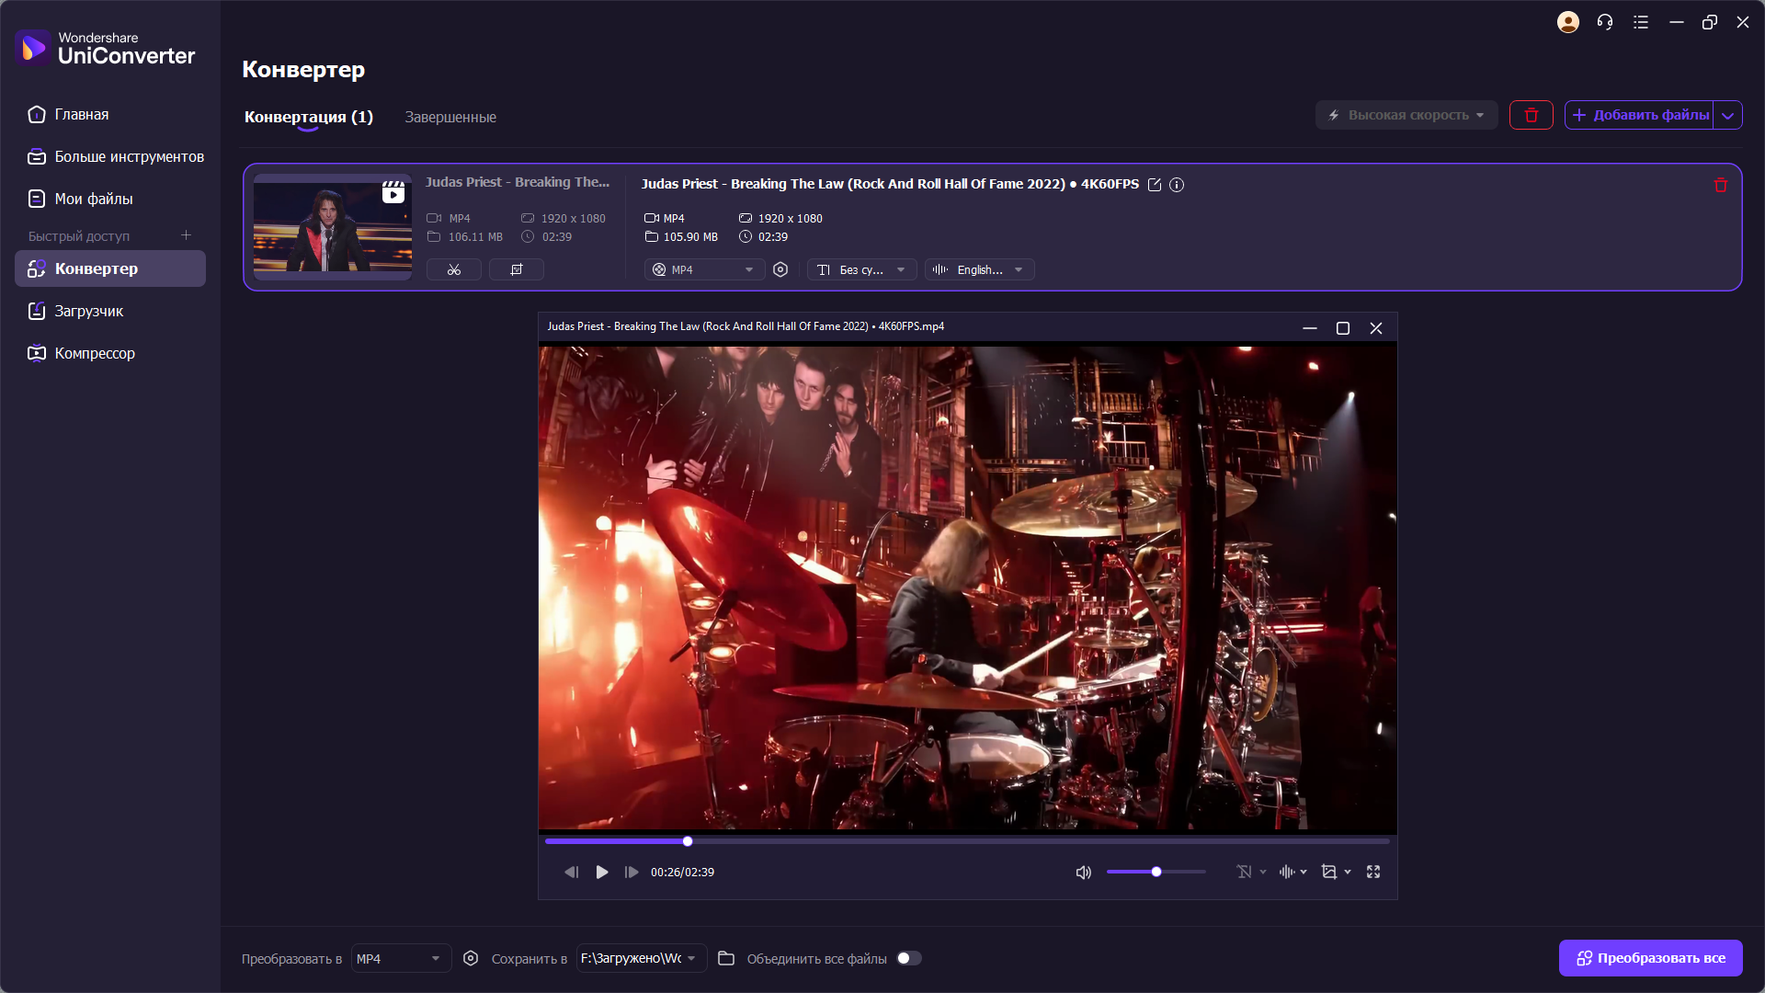Click the volume slider handle in the player
The width and height of the screenshot is (1765, 993).
[x=1156, y=872]
